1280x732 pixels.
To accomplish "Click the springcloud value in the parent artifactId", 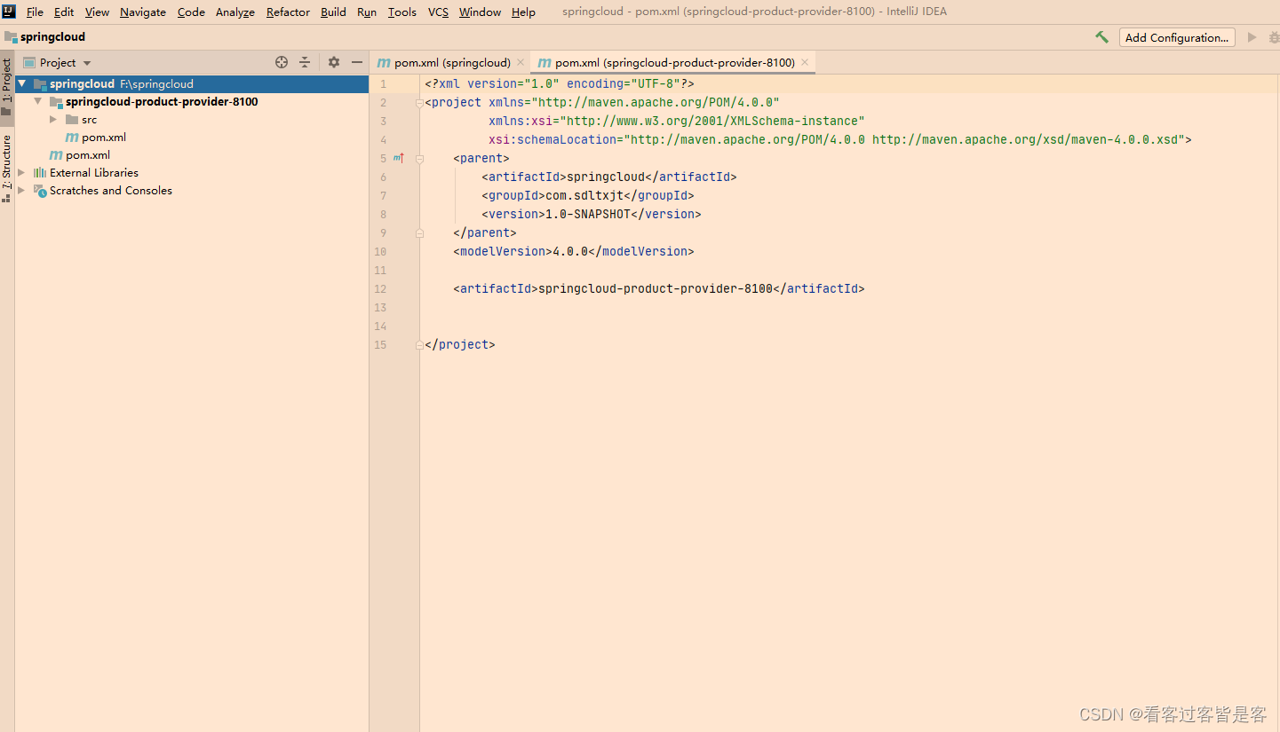I will (606, 177).
